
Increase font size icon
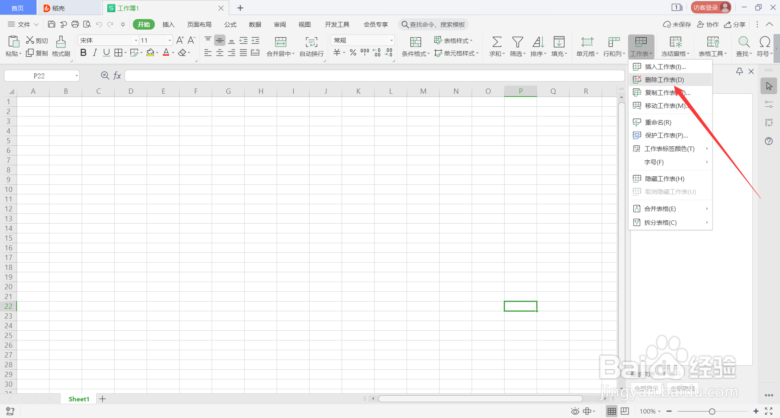pyautogui.click(x=180, y=40)
